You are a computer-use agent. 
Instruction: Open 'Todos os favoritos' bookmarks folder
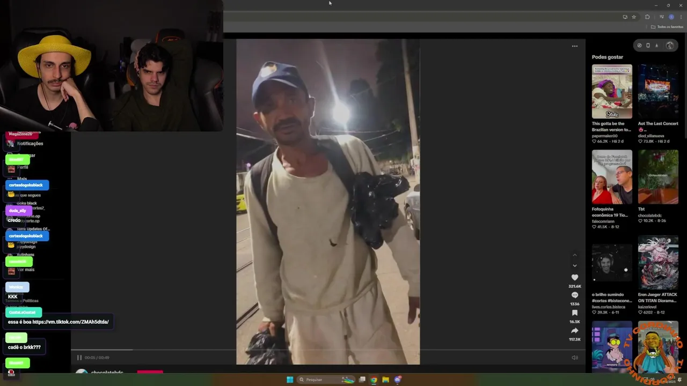(x=667, y=27)
